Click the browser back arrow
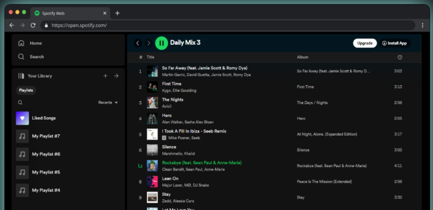The height and width of the screenshot is (210, 433). [11, 25]
